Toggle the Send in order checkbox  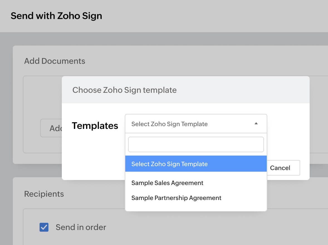tap(44, 227)
